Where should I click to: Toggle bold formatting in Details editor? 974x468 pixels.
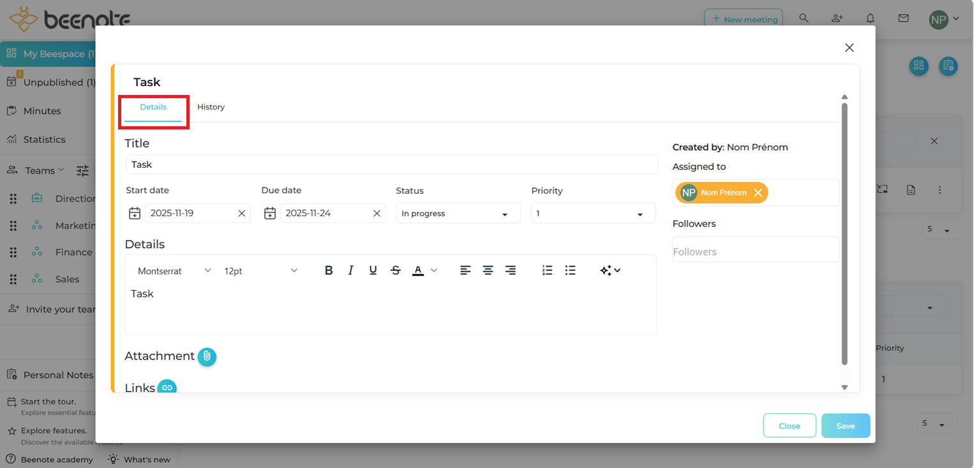329,270
